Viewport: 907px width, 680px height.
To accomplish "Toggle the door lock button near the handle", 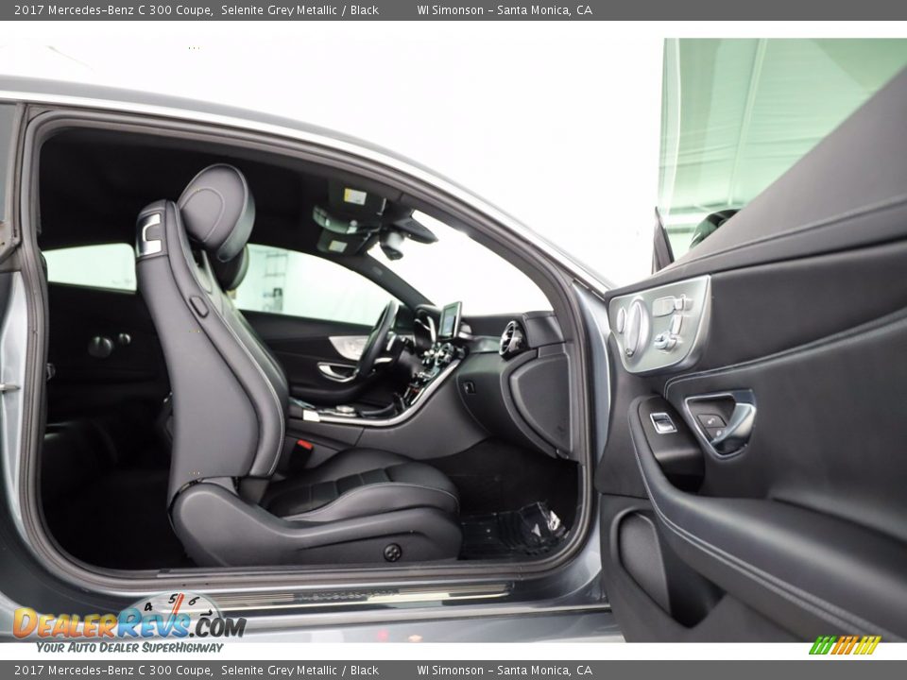I will (x=712, y=418).
